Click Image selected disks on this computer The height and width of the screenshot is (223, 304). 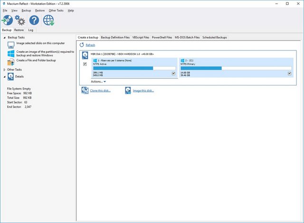(40, 43)
